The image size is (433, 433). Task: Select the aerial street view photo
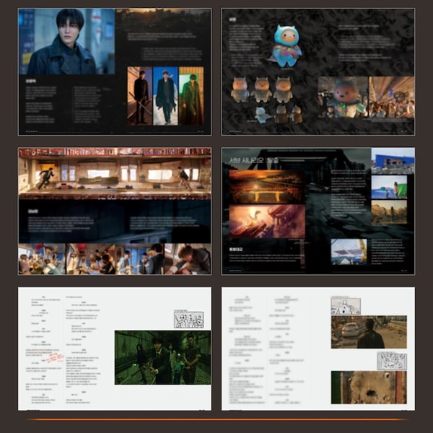[x=368, y=387]
